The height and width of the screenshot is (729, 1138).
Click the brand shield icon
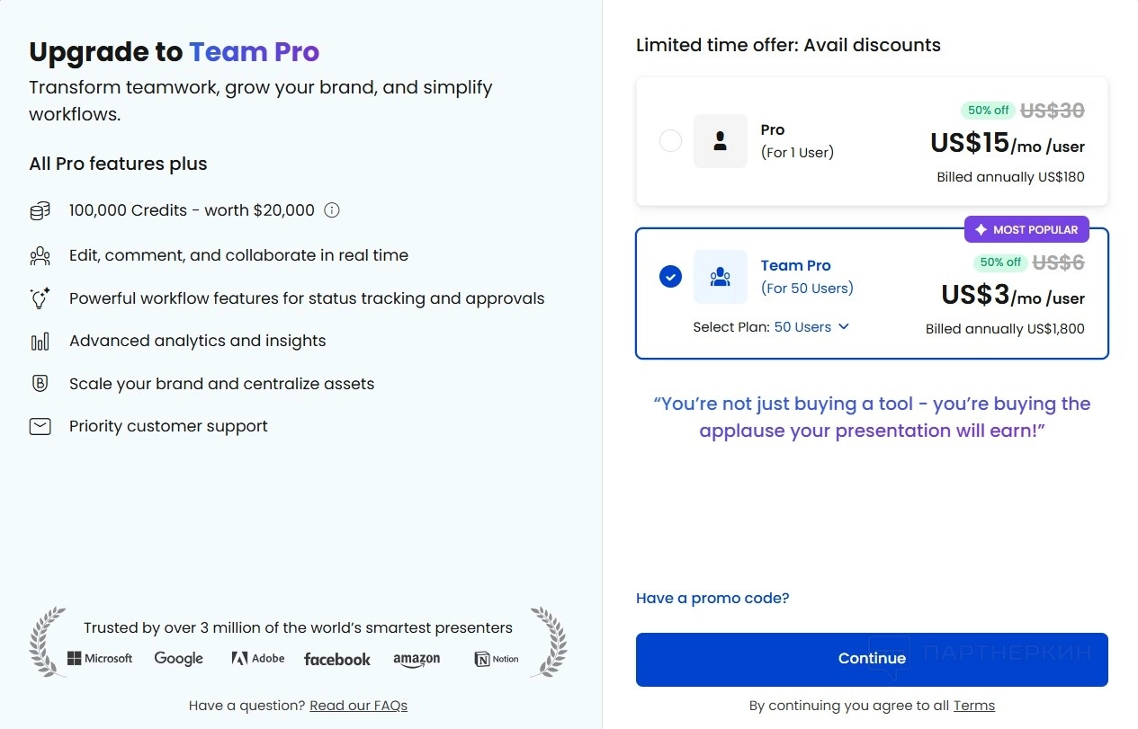coord(40,384)
